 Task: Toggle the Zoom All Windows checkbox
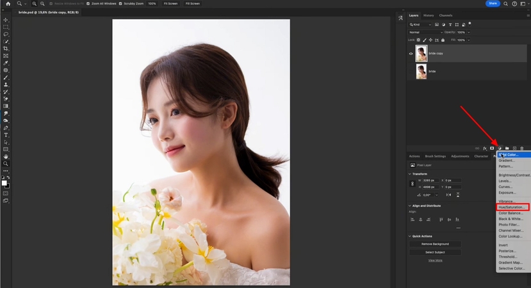(x=88, y=3)
